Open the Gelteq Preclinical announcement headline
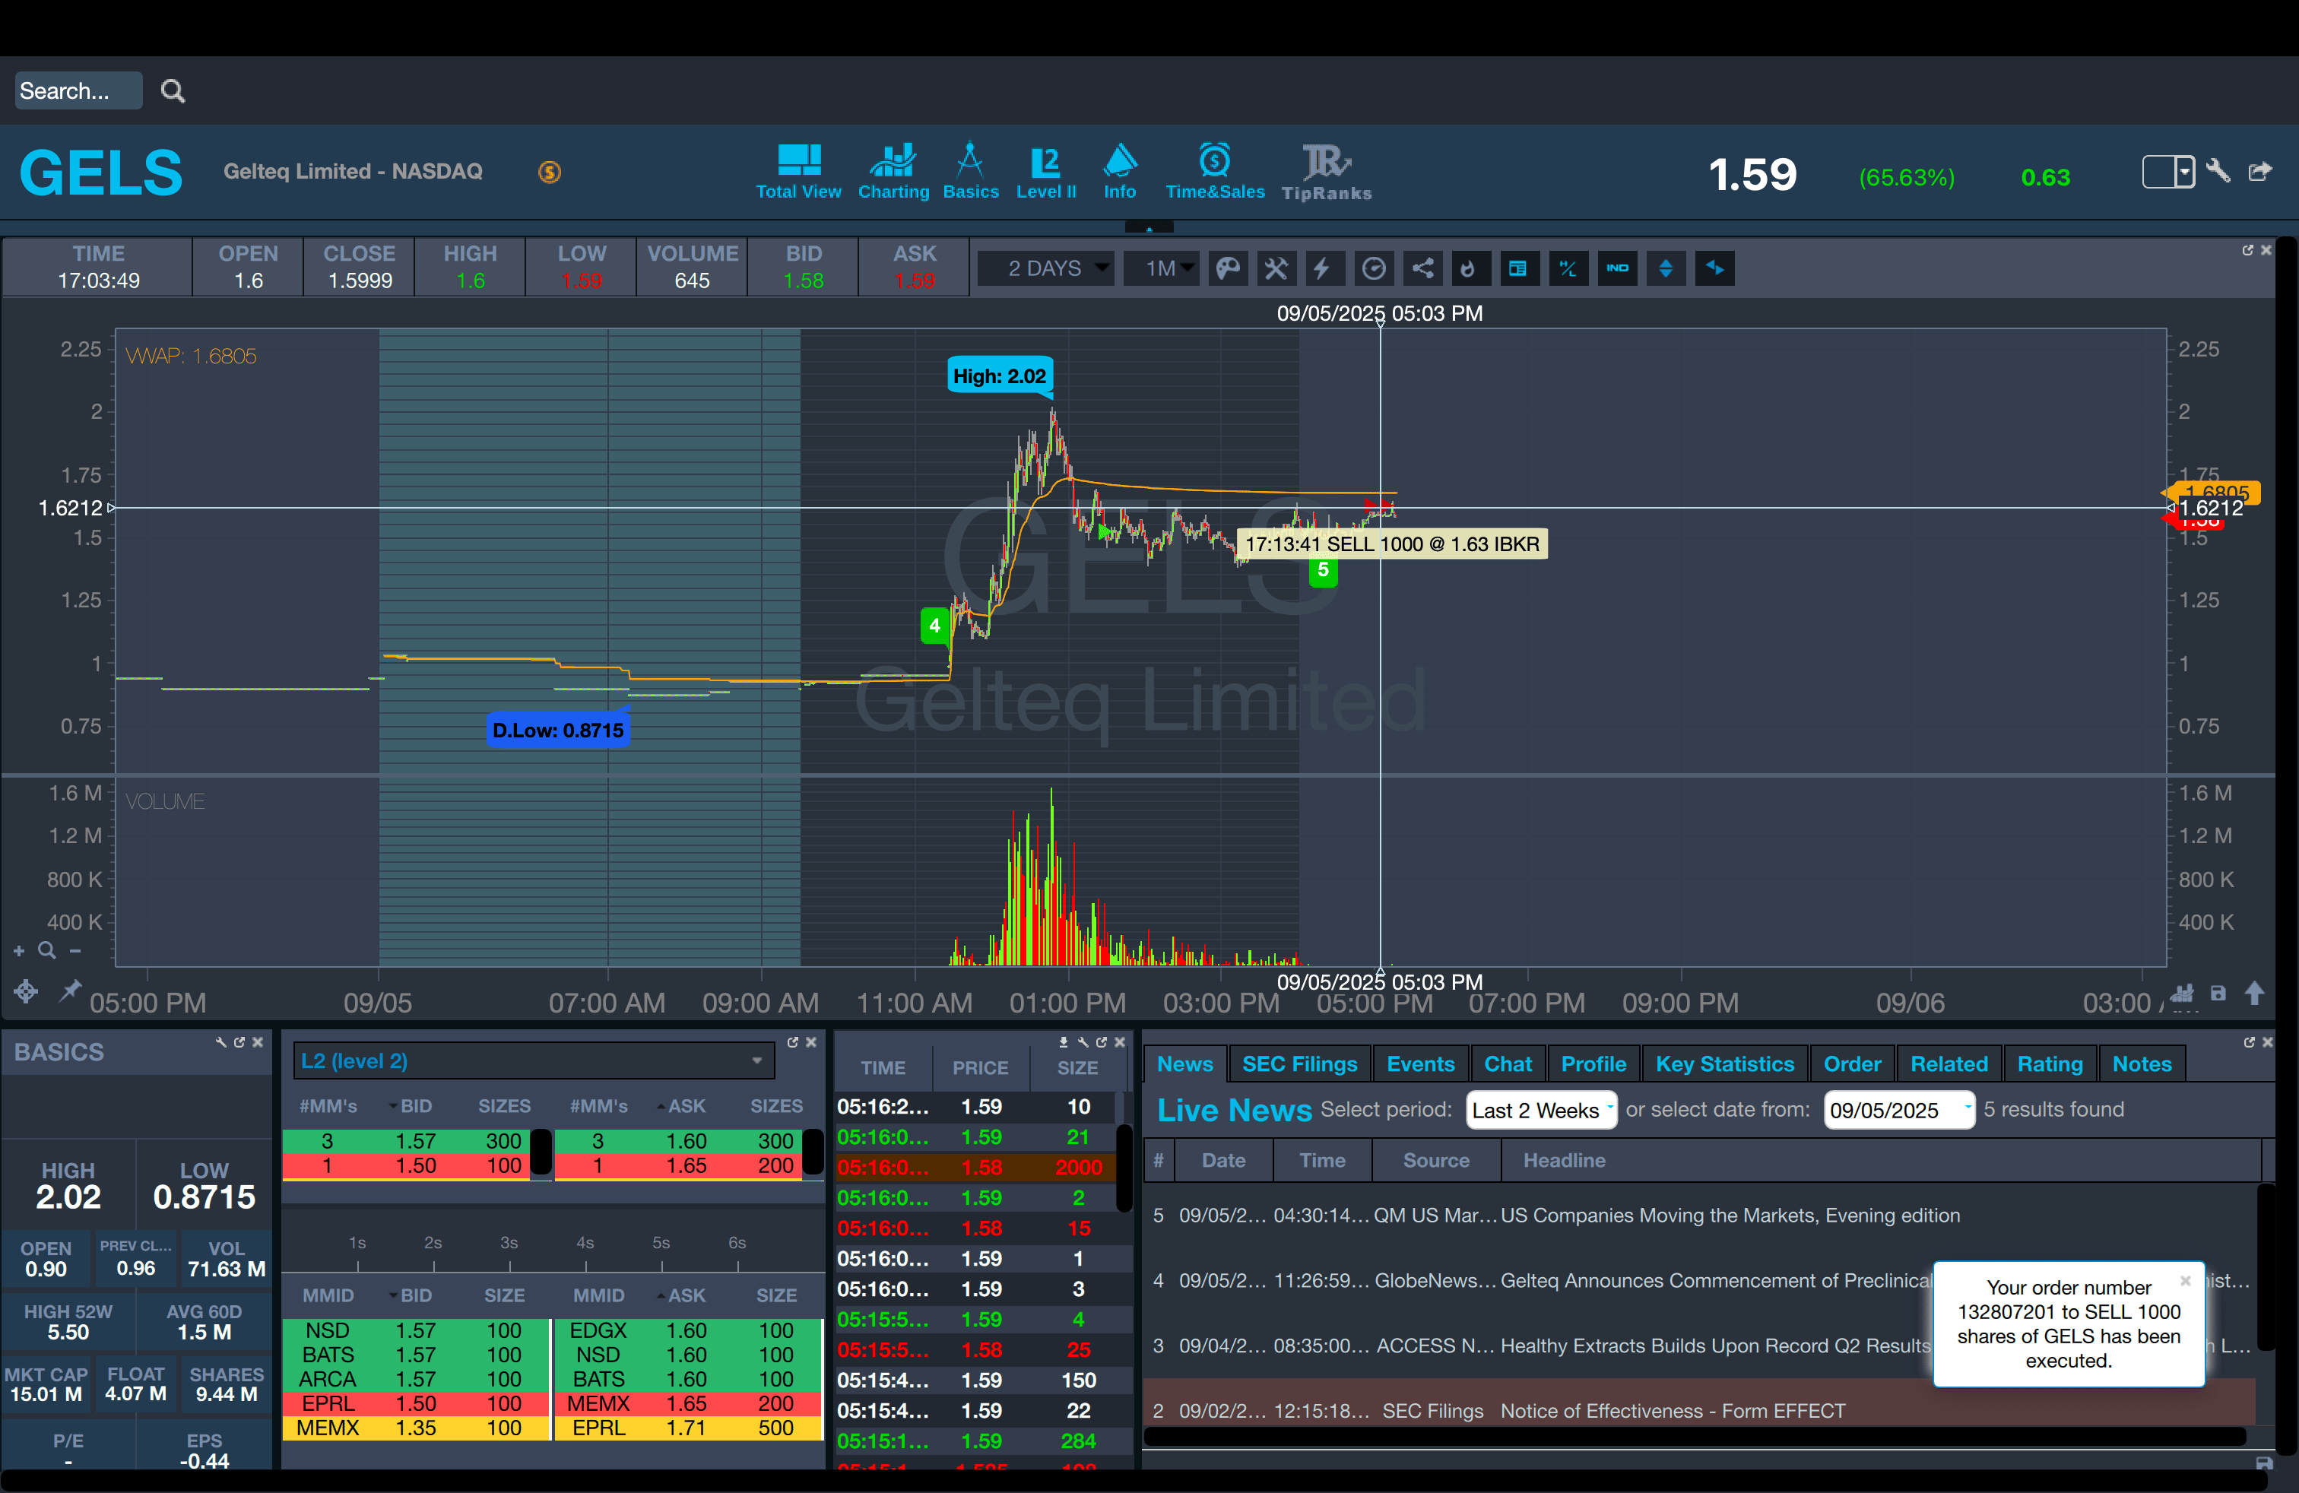Screen dimensions: 2299x1493 pyautogui.click(x=1714, y=1281)
